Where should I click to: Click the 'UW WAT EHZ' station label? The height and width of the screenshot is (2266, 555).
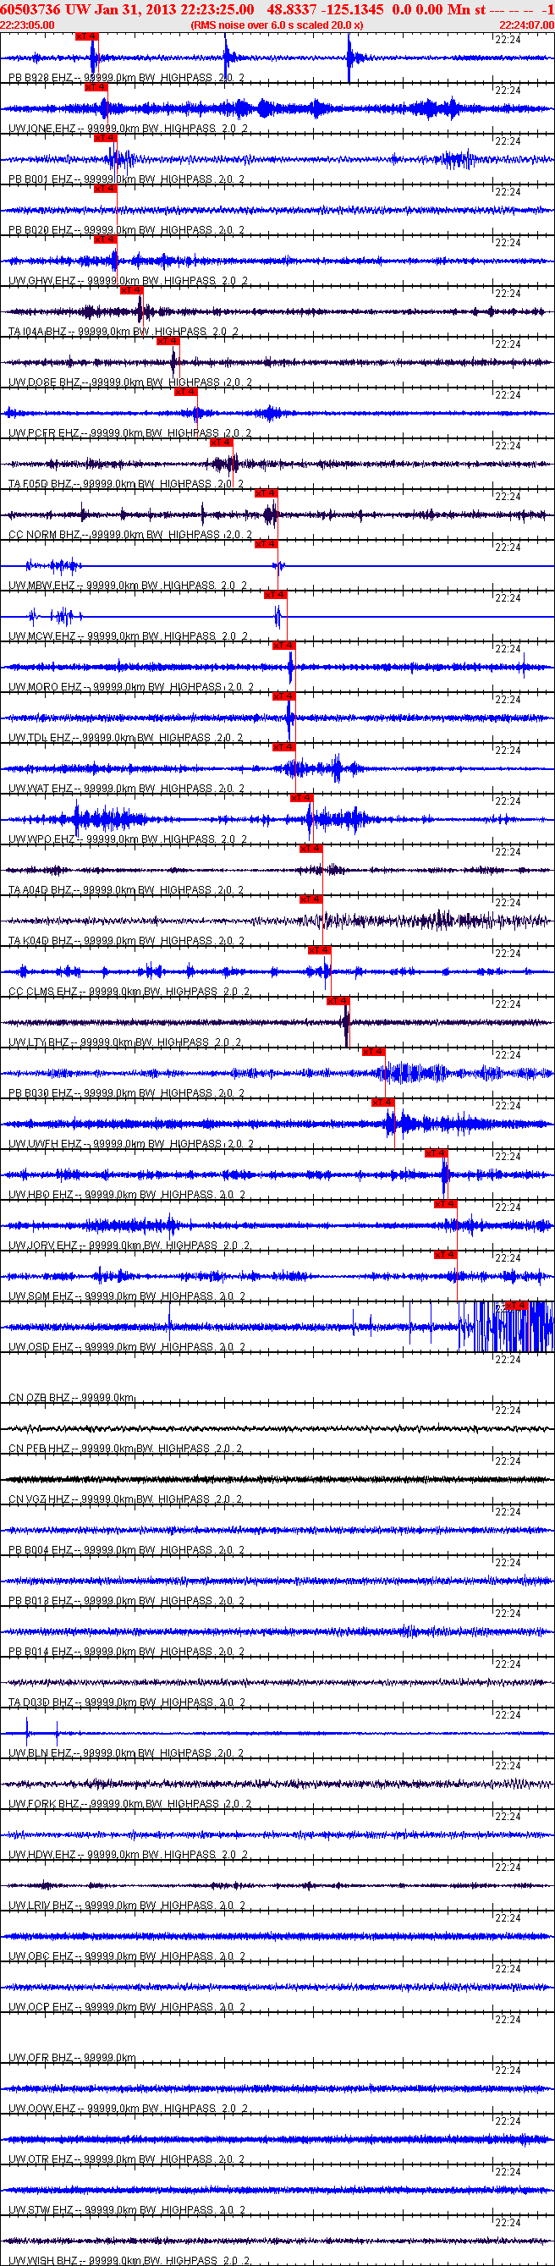pos(41,789)
